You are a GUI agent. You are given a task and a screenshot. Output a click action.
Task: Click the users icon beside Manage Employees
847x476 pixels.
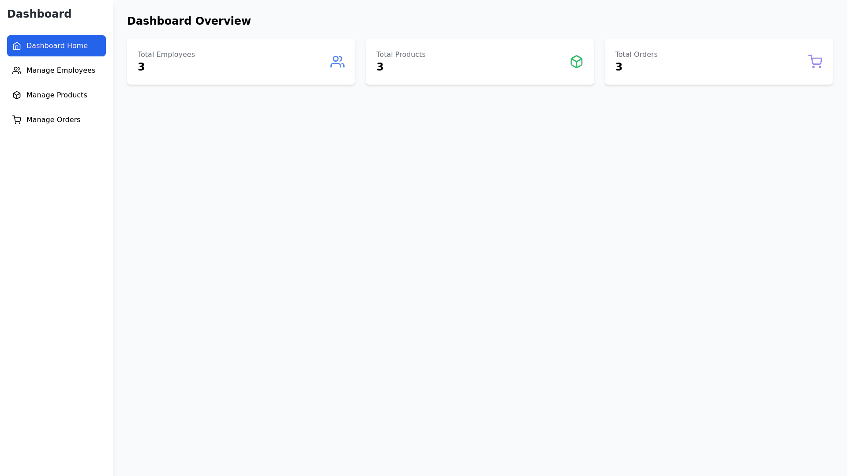coord(17,71)
